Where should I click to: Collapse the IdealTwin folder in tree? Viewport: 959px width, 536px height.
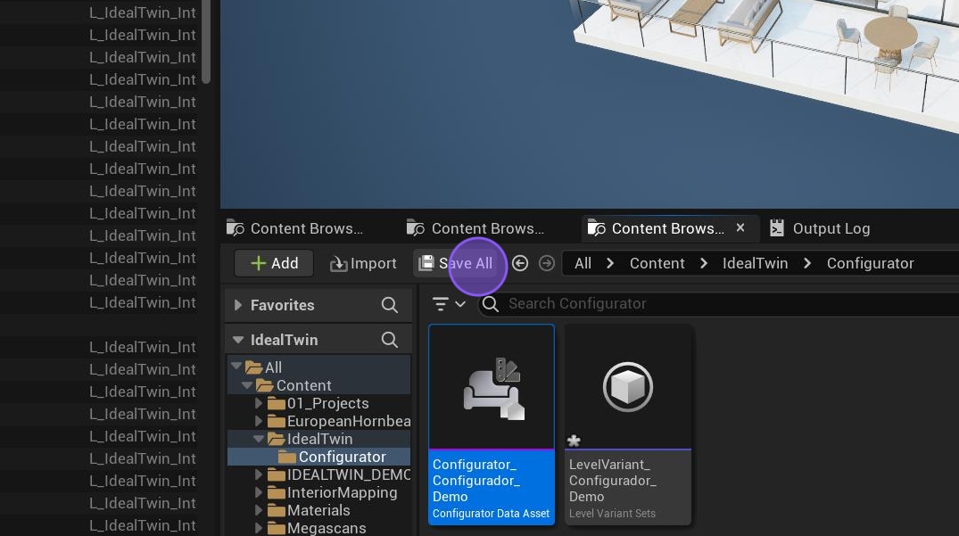pyautogui.click(x=258, y=439)
